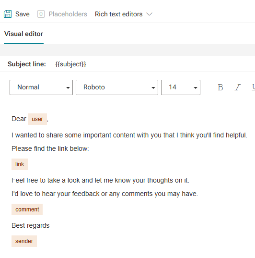Toggle italic formatting
Viewport: 255px width, 258px height.
[x=237, y=87]
